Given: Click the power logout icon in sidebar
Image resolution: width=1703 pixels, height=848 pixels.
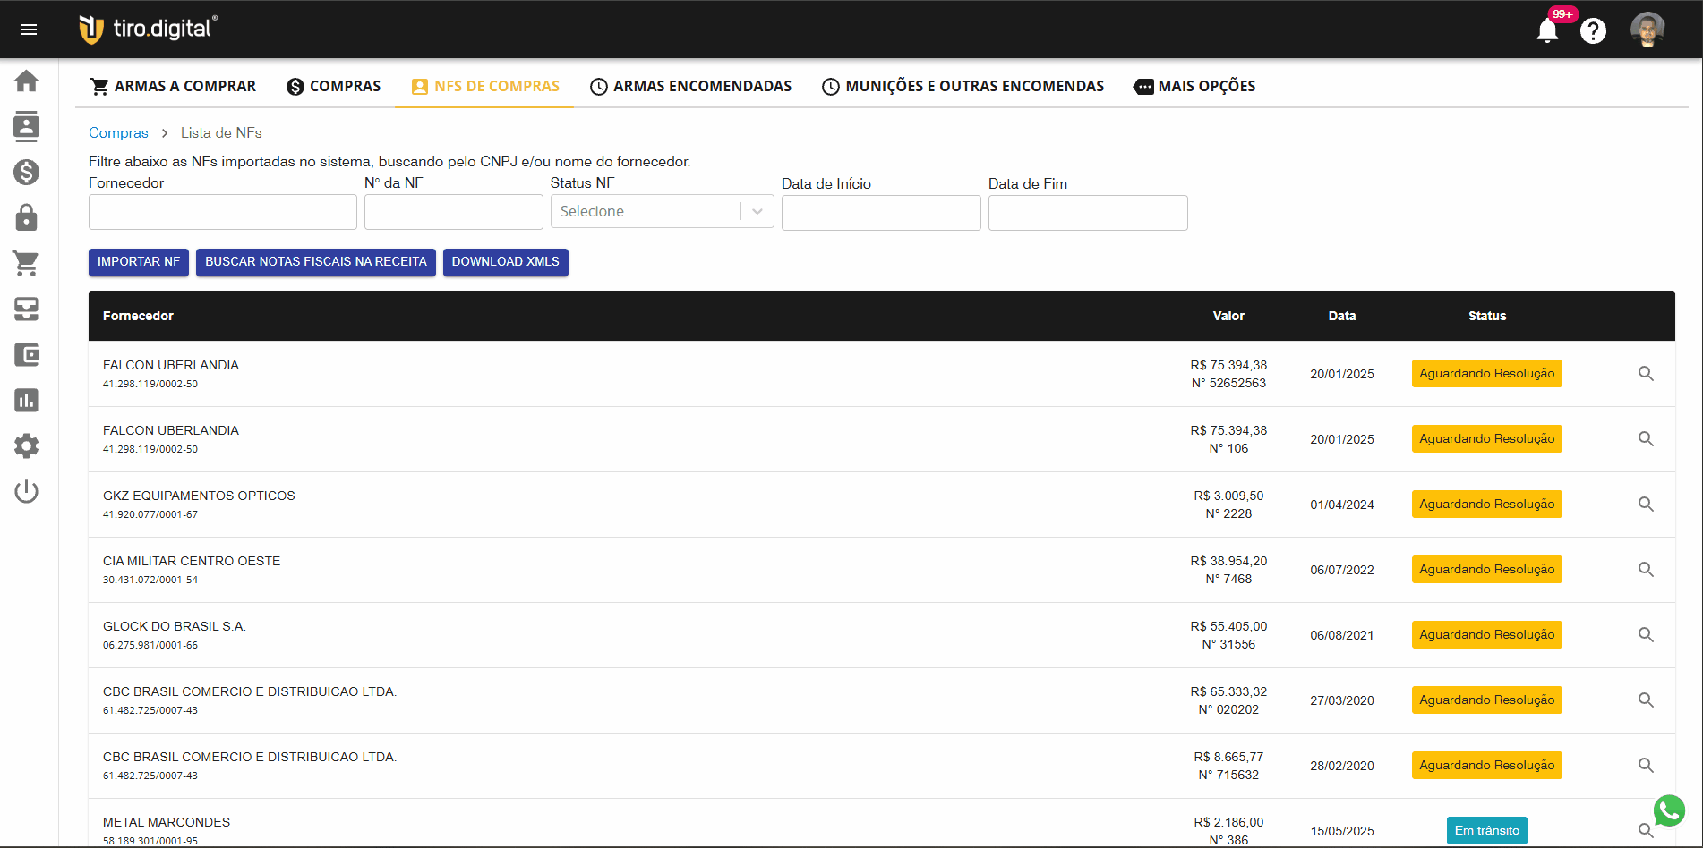Looking at the screenshot, I should 27,491.
